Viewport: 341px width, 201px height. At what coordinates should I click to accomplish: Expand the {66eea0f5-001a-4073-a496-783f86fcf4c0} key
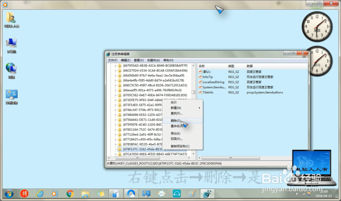click(116, 90)
